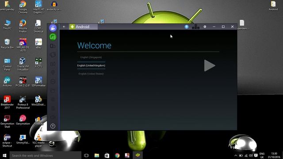Open the Windows Start menu
The height and width of the screenshot is (159, 283).
(4, 155)
